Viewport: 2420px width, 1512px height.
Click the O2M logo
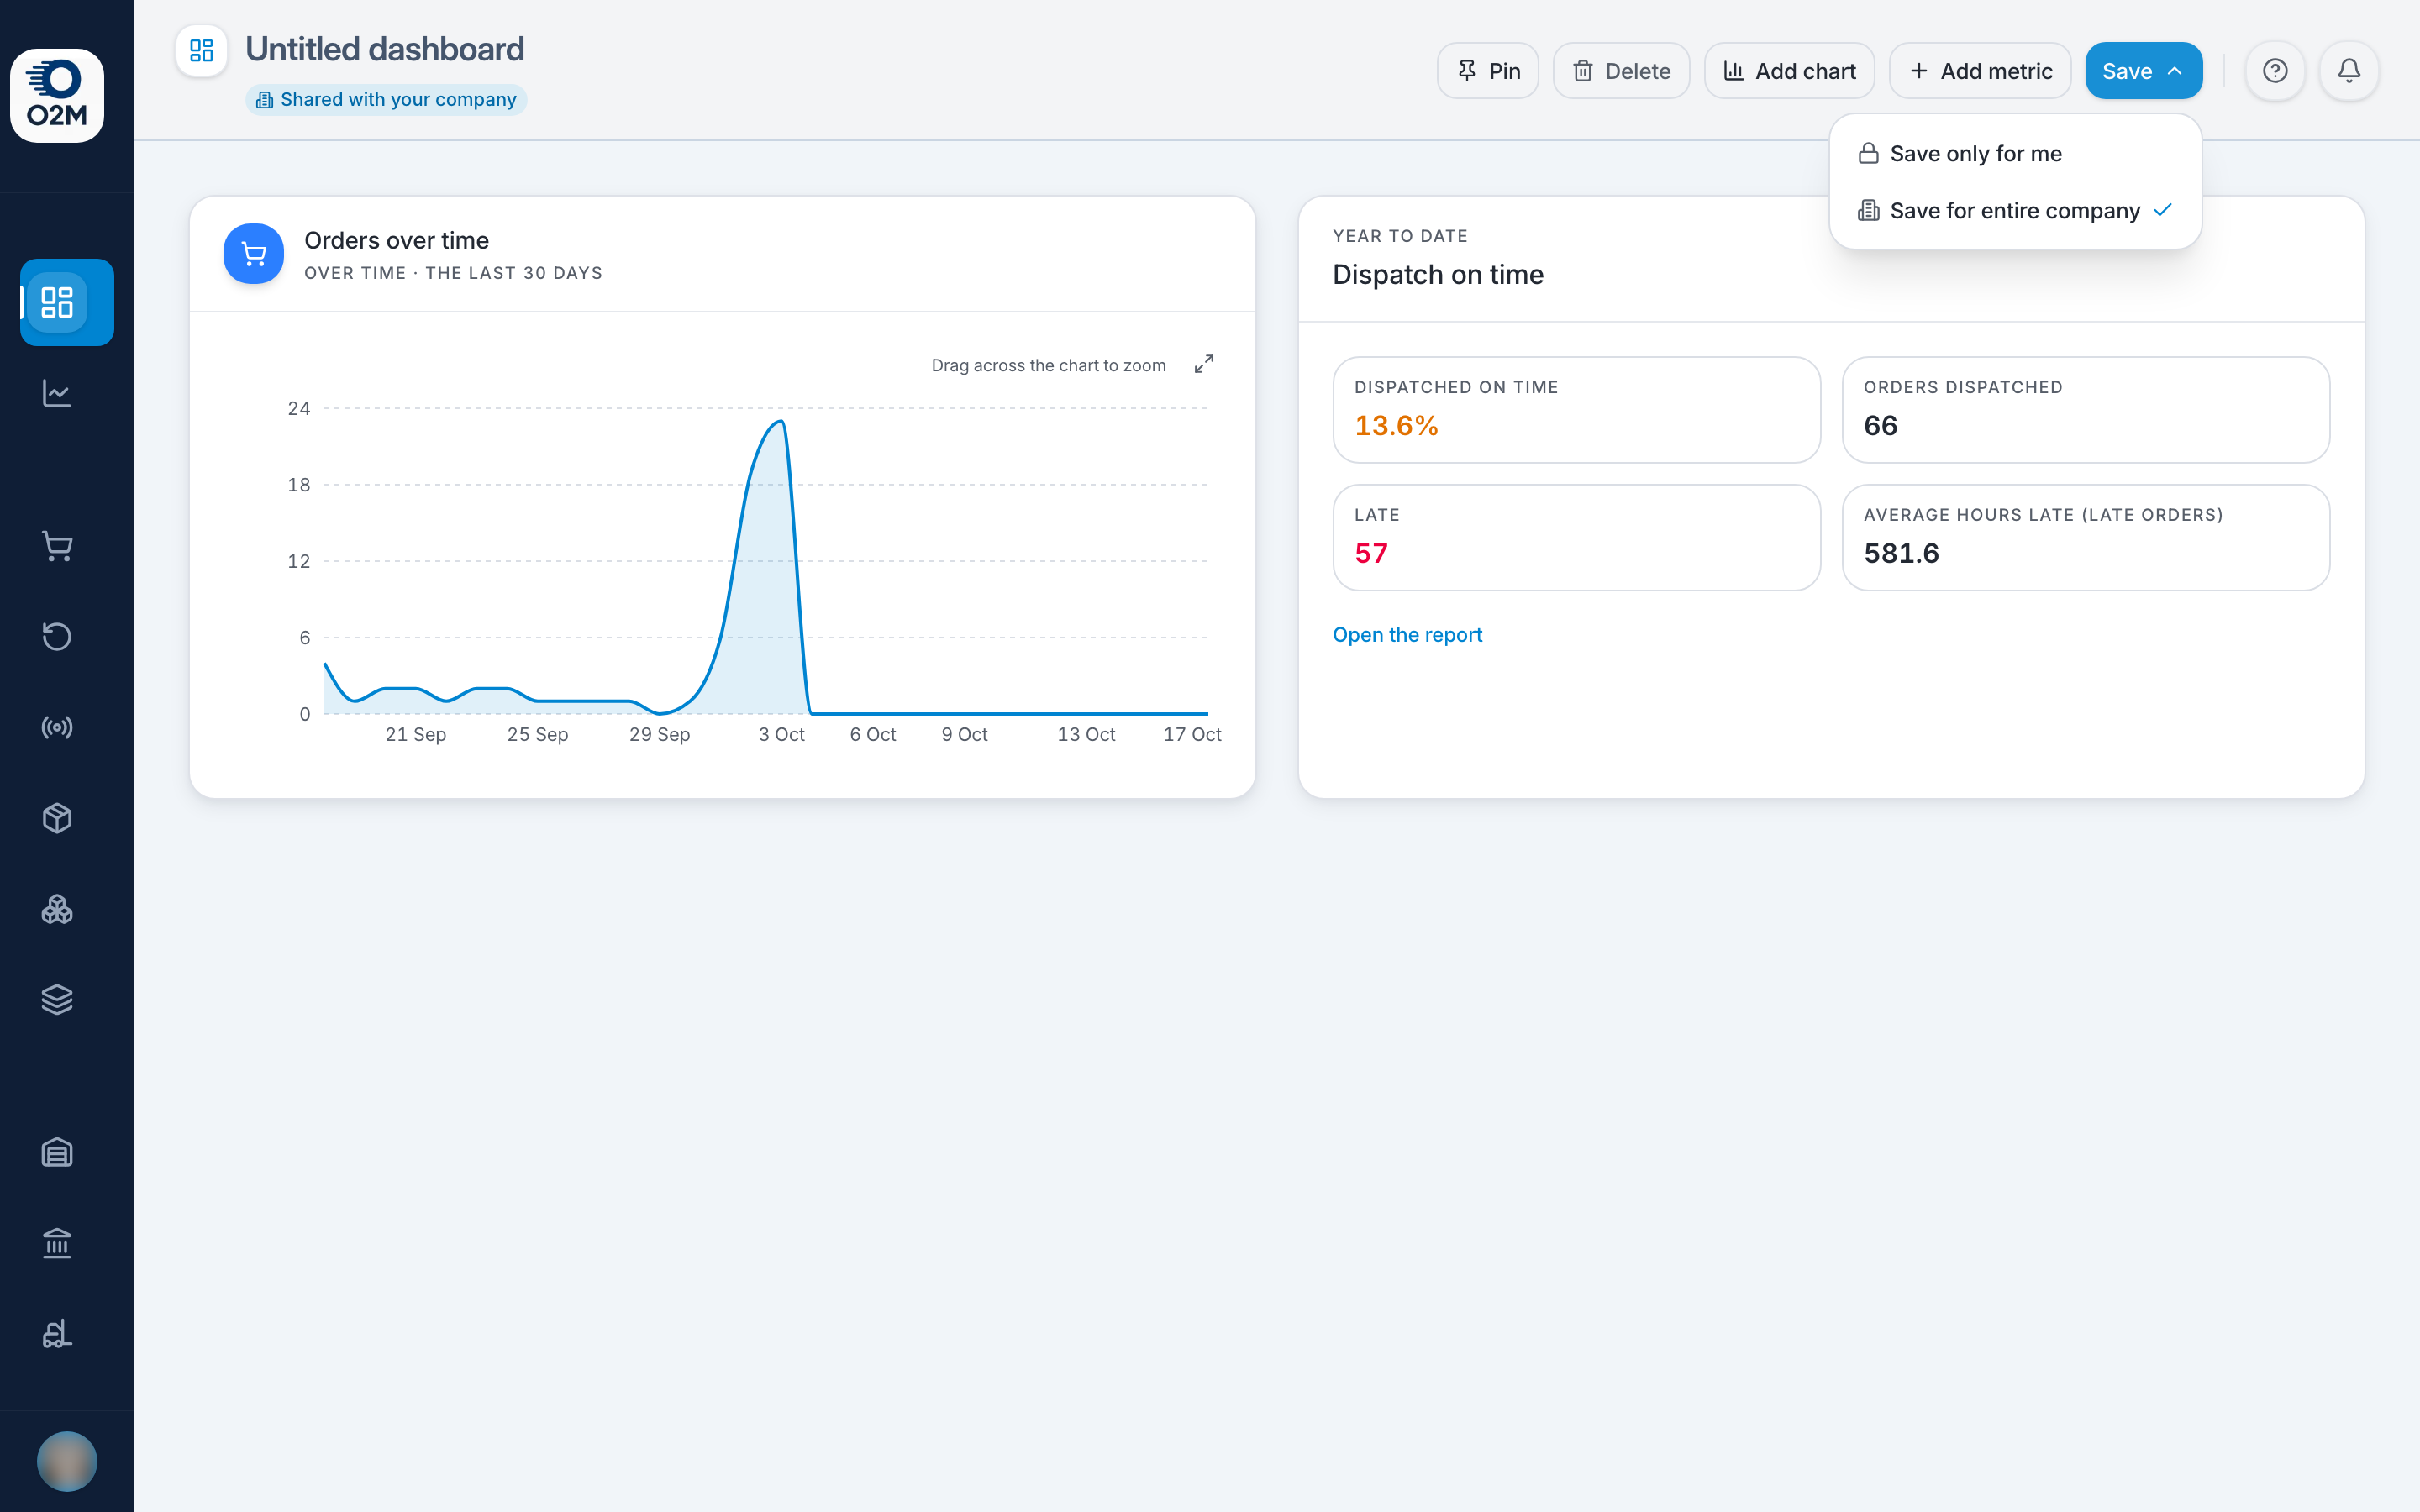(x=57, y=95)
